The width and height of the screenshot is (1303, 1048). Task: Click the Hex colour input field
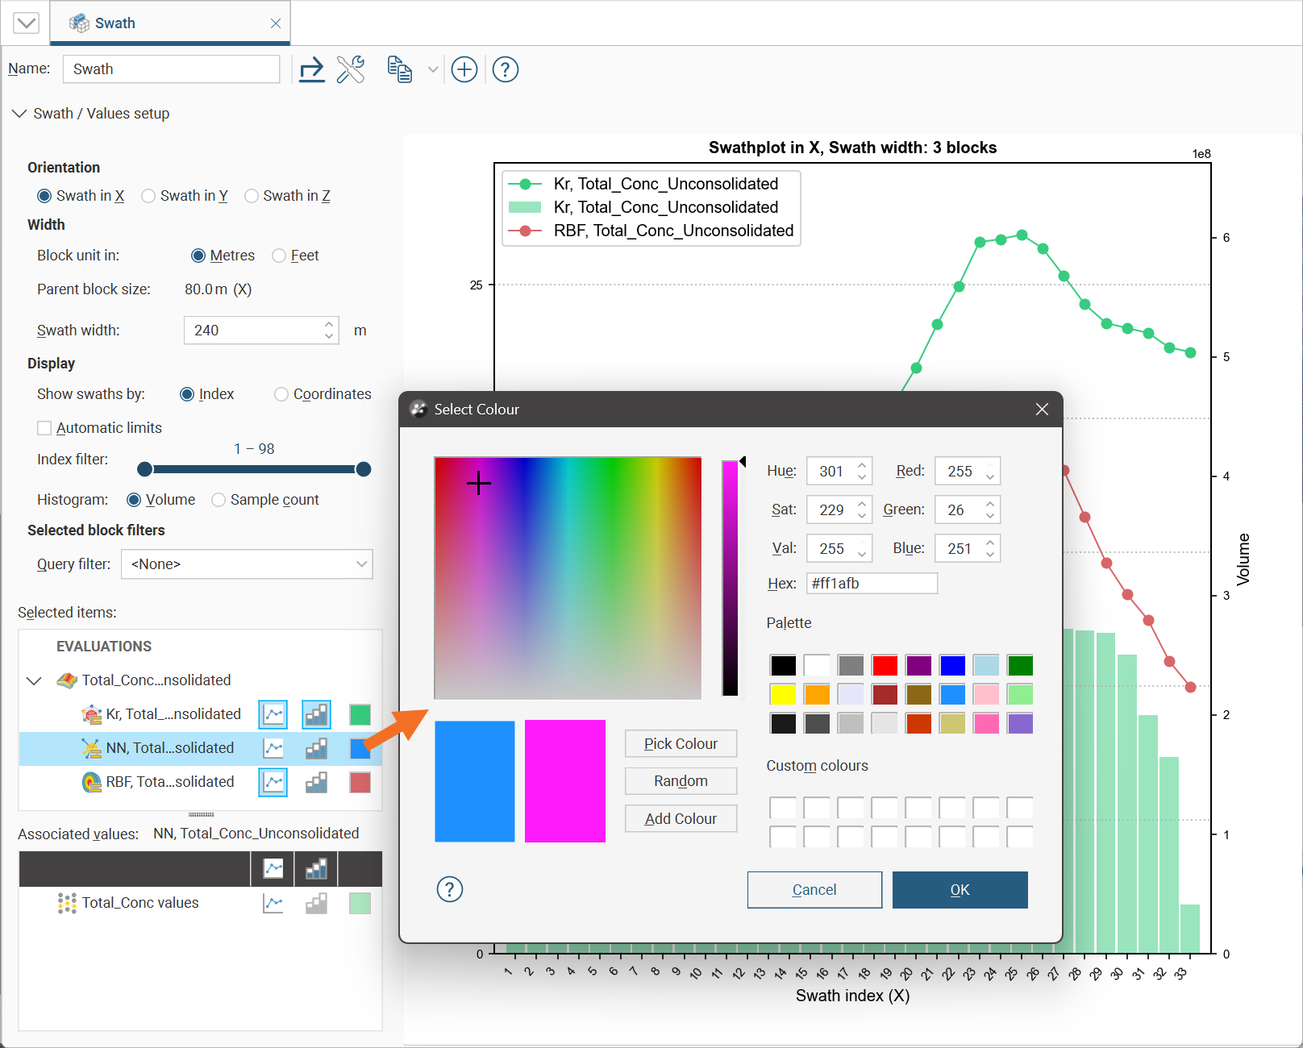(x=872, y=584)
